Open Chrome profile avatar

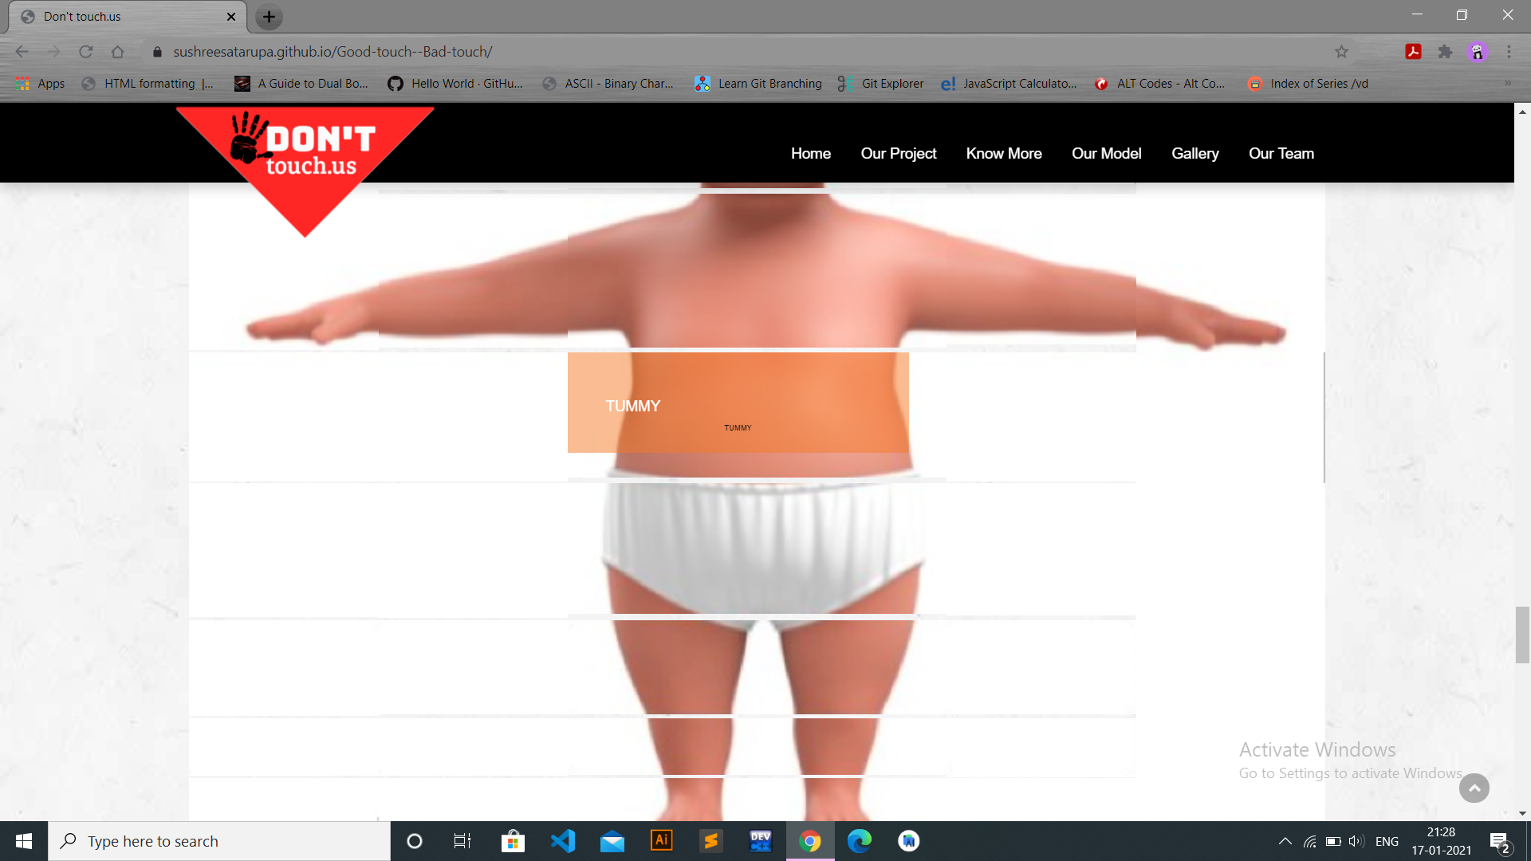pyautogui.click(x=1477, y=52)
